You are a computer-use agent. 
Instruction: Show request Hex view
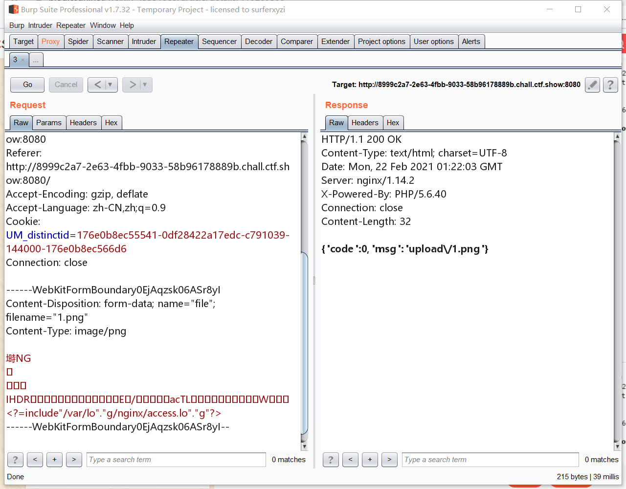point(111,123)
